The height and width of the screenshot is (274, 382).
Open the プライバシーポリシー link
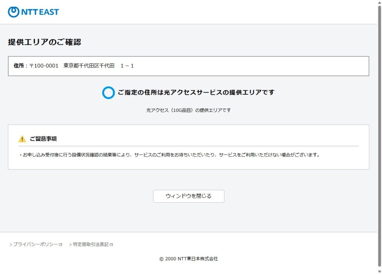[35, 244]
